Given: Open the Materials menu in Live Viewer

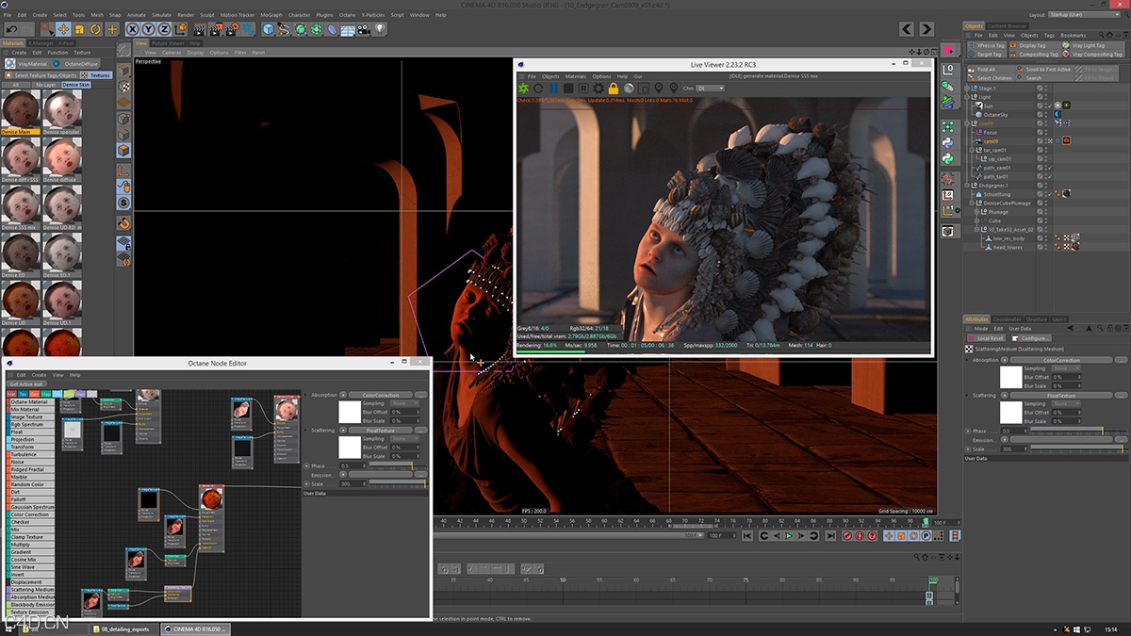Looking at the screenshot, I should 576,77.
